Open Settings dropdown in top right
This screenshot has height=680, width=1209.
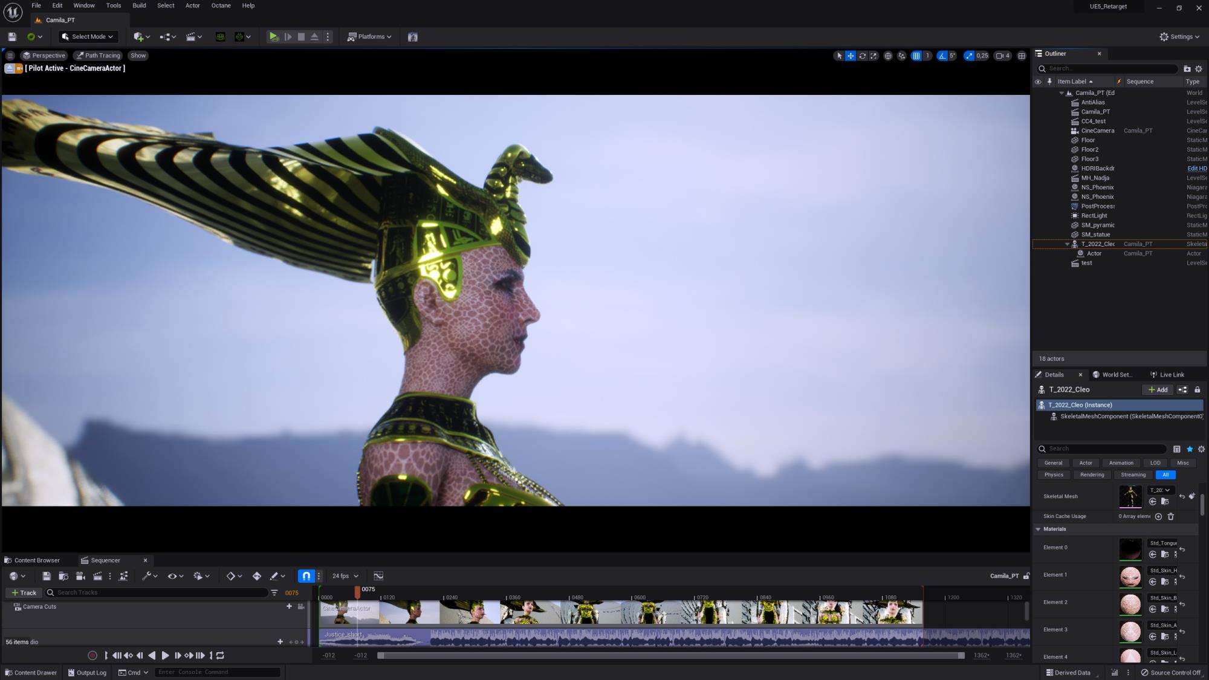tap(1179, 37)
